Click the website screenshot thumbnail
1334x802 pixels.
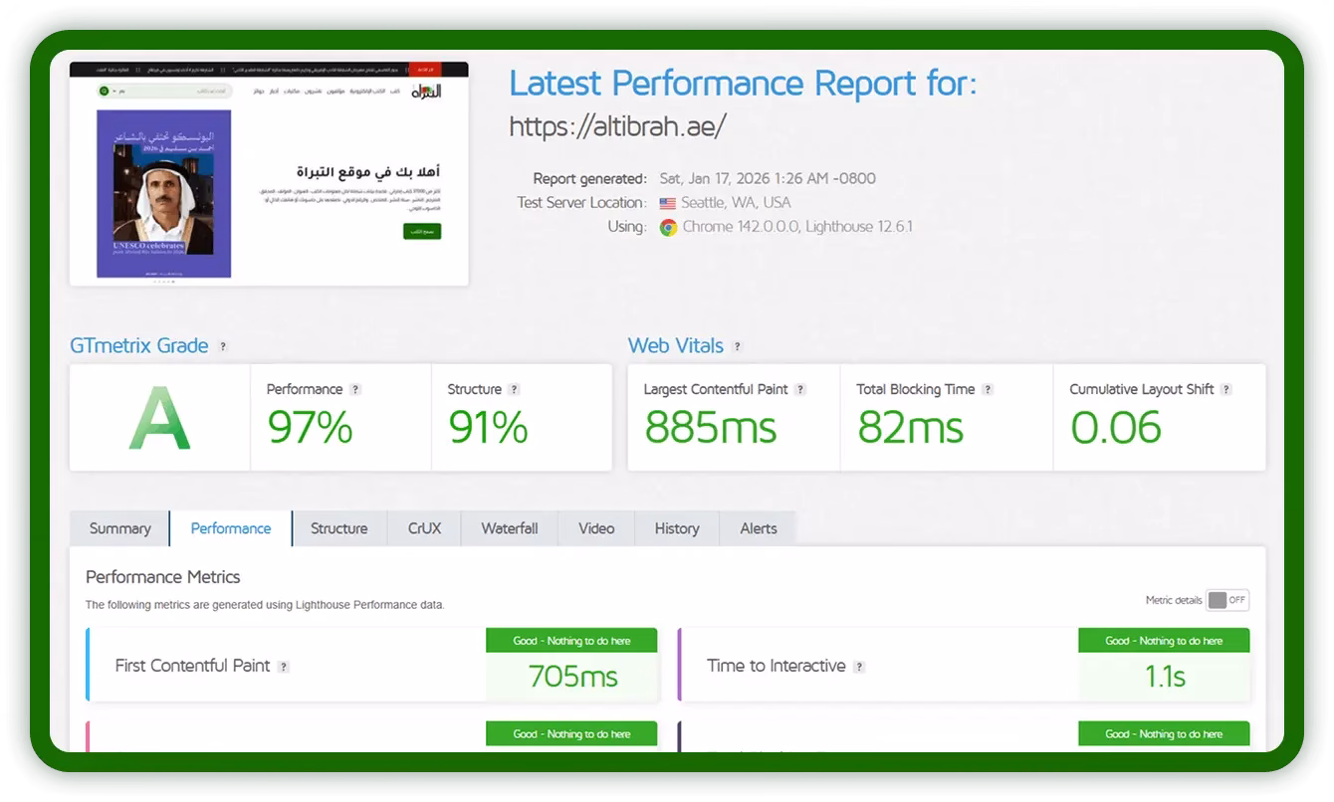click(x=269, y=174)
